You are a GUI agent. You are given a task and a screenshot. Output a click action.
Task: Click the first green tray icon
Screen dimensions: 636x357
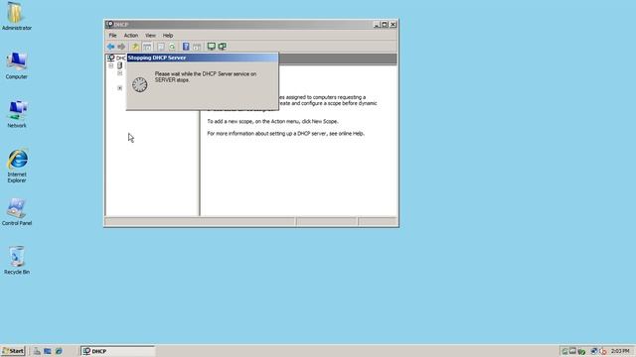(564, 351)
